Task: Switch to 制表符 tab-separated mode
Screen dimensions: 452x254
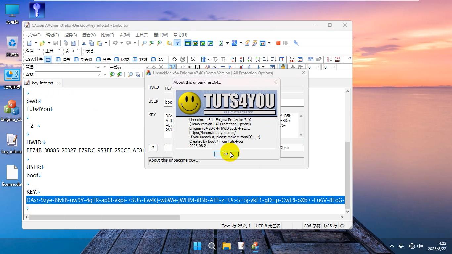Action: (83, 59)
